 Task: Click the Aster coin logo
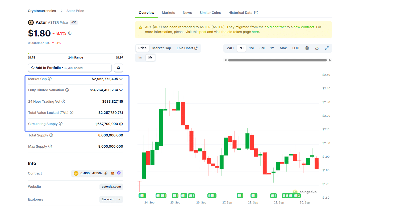(x=31, y=22)
